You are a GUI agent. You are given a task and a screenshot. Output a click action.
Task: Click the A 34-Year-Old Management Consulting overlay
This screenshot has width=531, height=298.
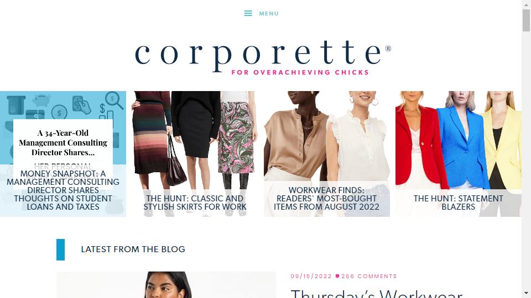[63, 142]
